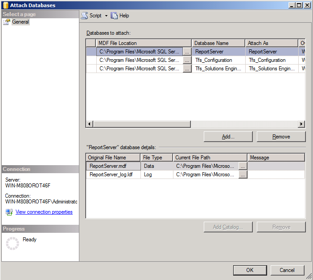Select ReportServer_log.ldf original file name
This screenshot has width=313, height=280.
click(113, 174)
